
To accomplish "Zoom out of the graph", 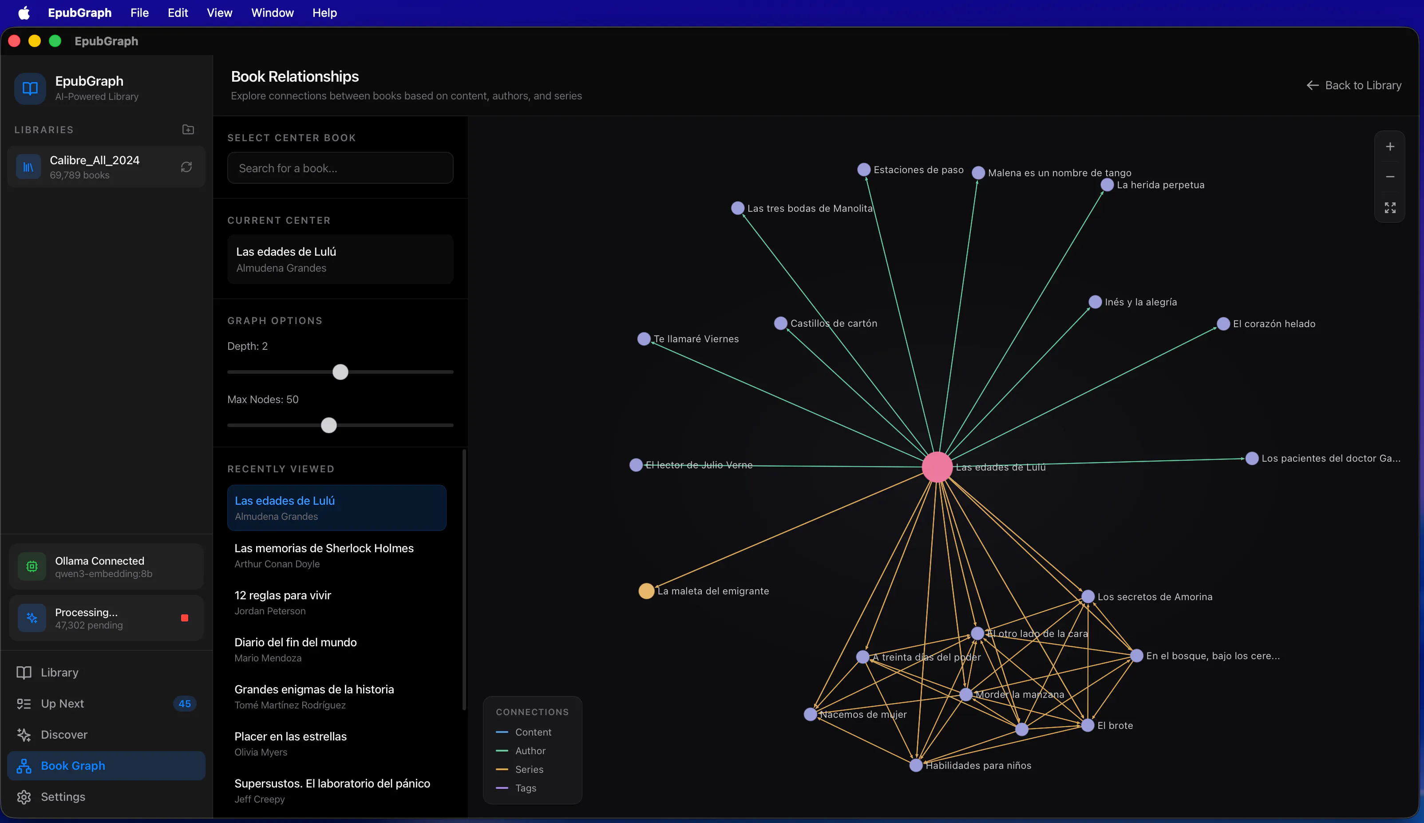I will click(1390, 177).
